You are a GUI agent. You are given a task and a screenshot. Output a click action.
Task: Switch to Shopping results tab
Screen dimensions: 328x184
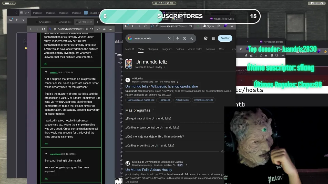[153, 49]
